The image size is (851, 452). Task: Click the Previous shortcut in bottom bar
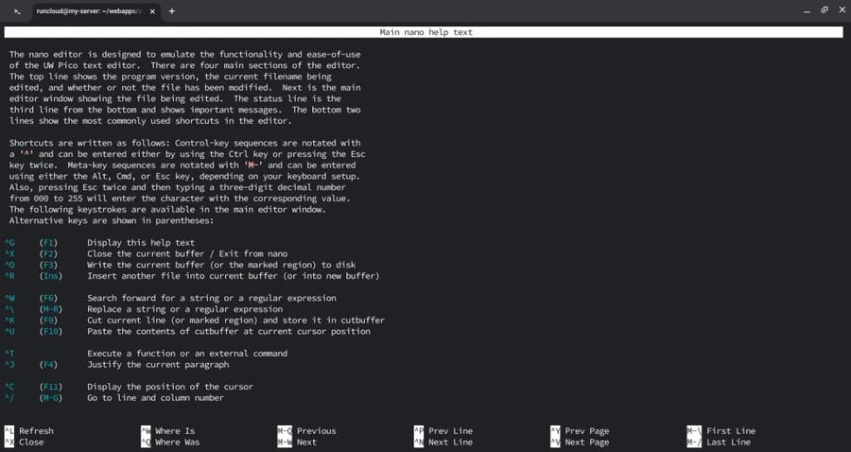316,431
